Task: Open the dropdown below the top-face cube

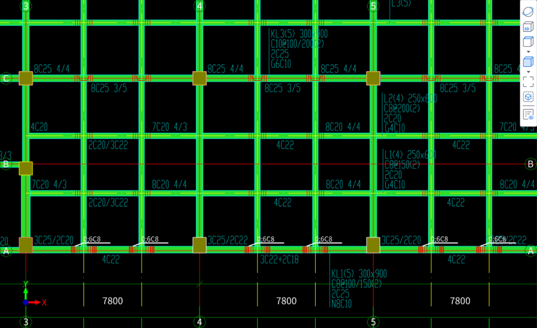Action: pos(528,52)
